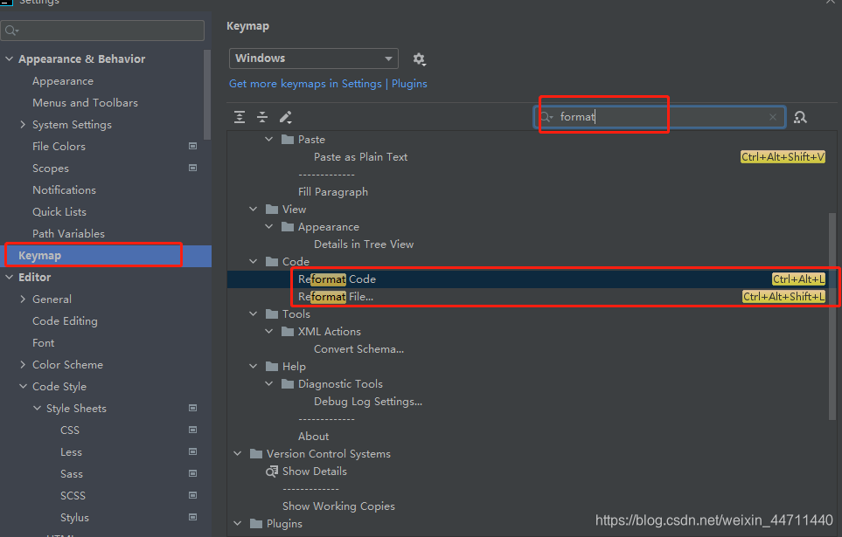The image size is (842, 537).
Task: Click project-level icon beside Style Sheets
Action: (x=192, y=408)
